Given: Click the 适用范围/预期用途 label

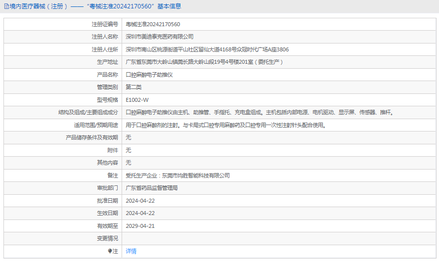Looking at the screenshot, I should pos(96,125).
